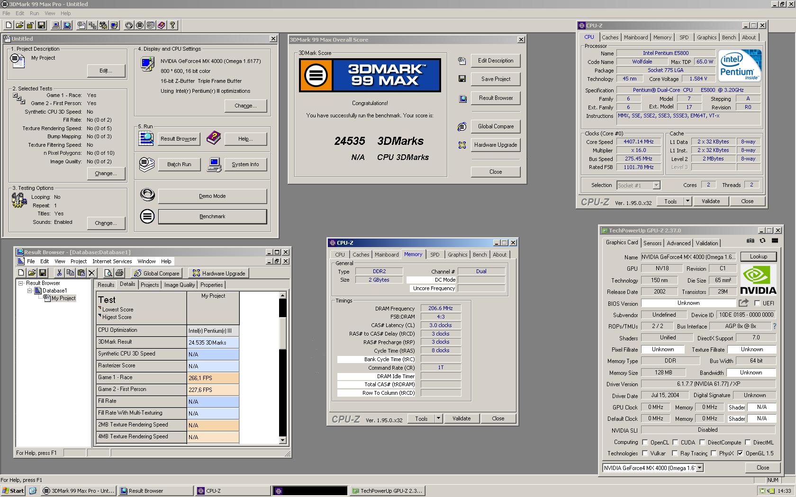Click scroll-down arrow in Result Browser details
This screenshot has height=497, width=796.
[283, 440]
